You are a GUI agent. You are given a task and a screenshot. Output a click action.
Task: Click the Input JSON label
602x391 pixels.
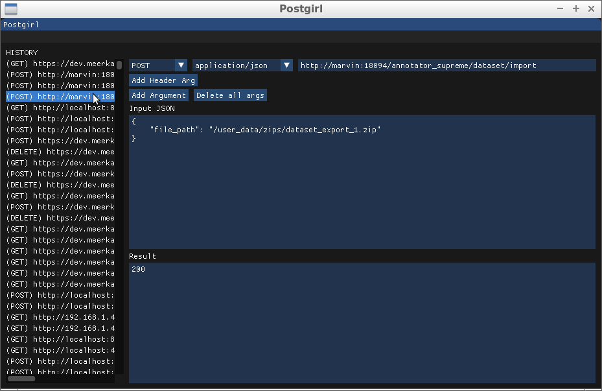152,108
